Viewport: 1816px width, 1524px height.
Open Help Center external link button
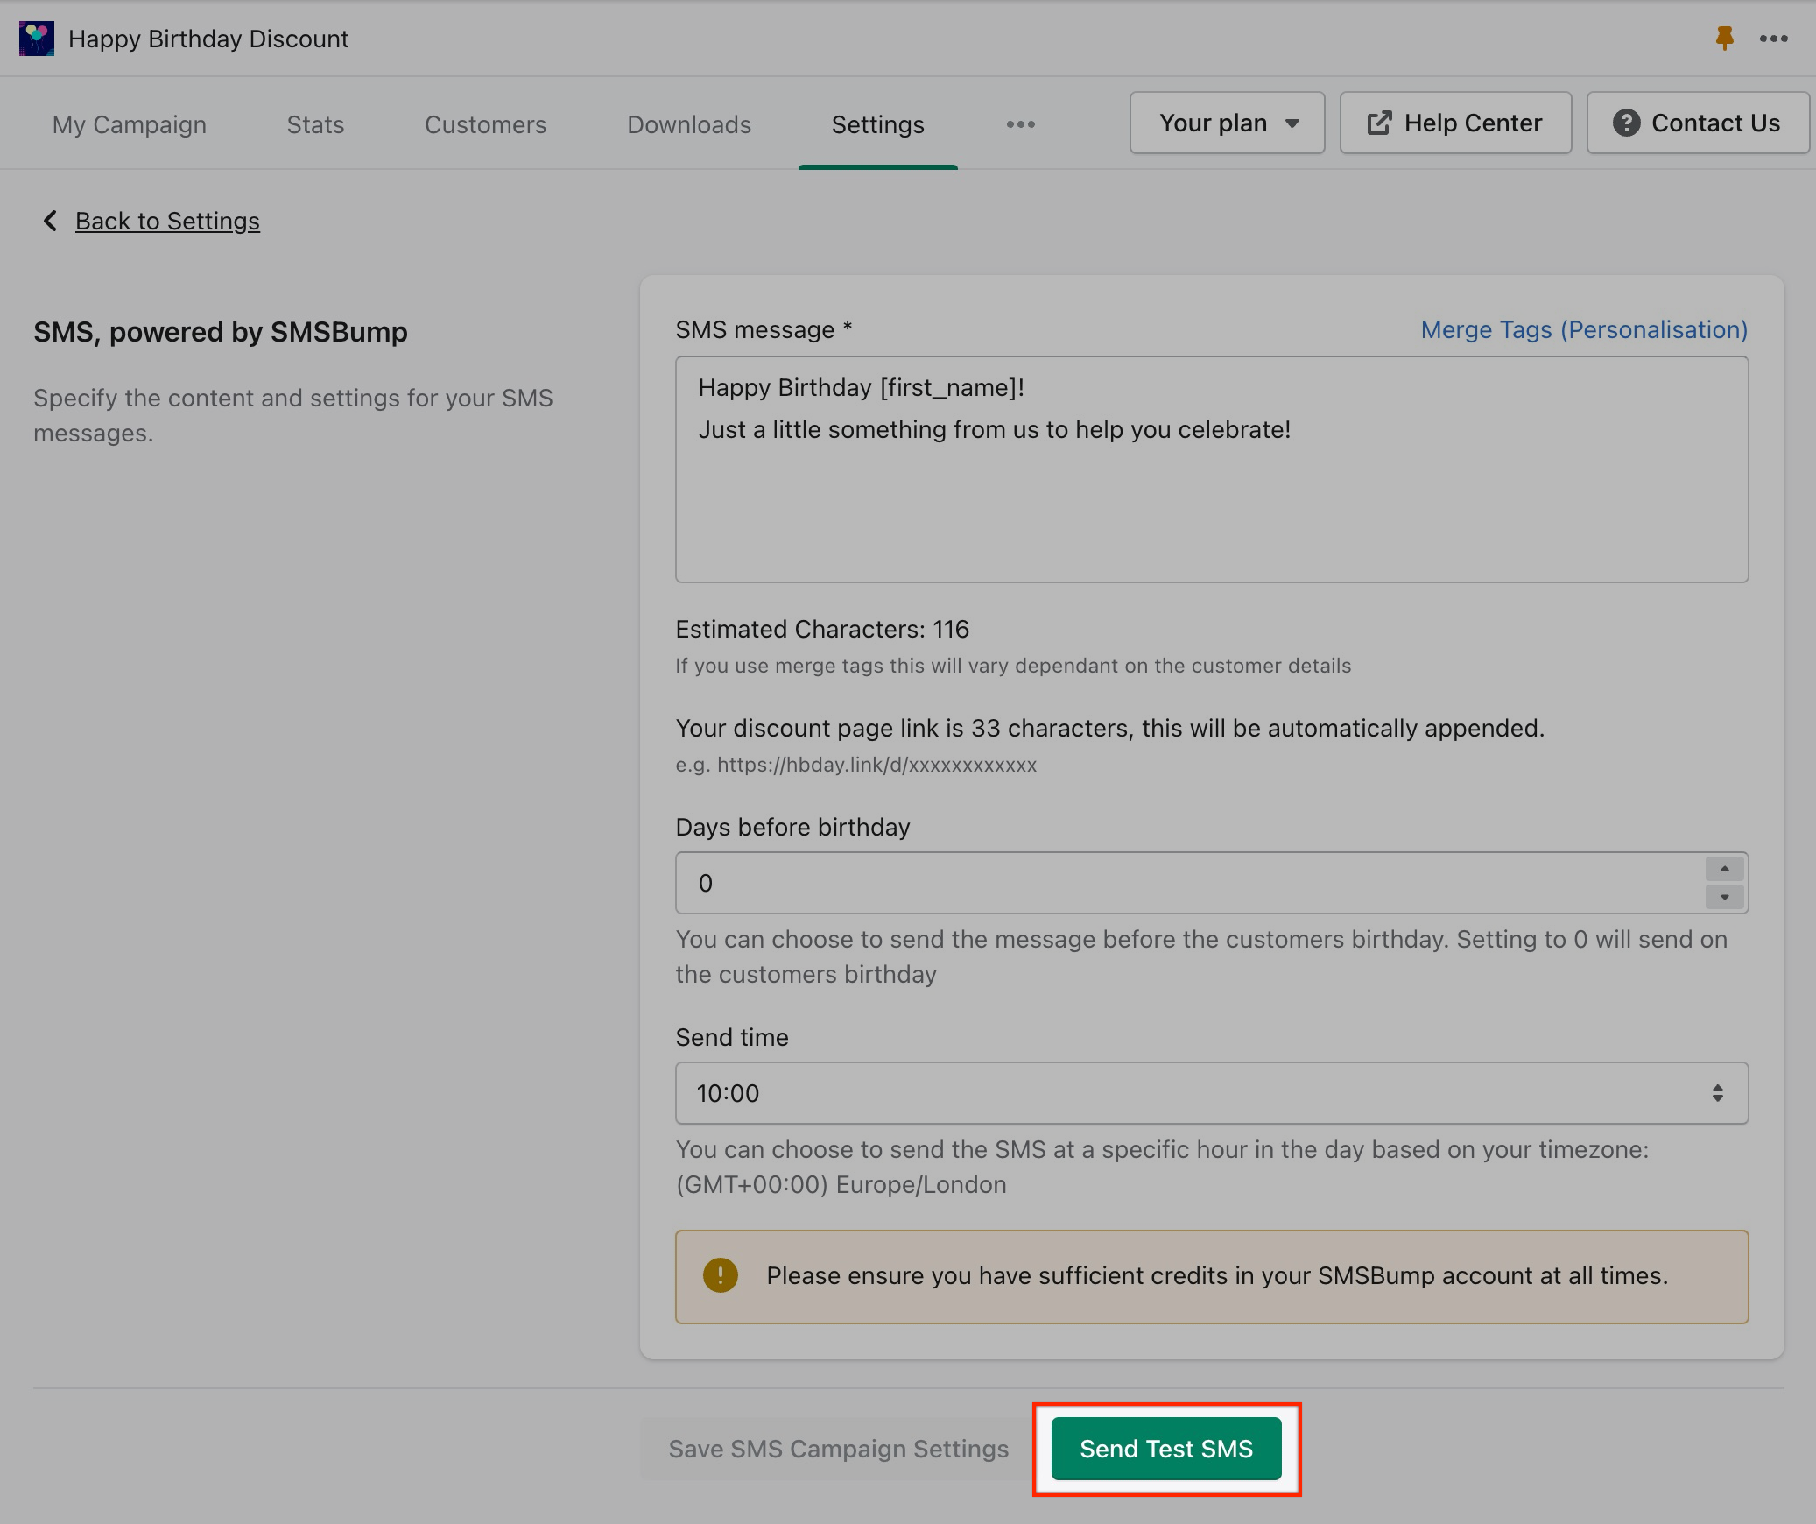click(x=1455, y=123)
